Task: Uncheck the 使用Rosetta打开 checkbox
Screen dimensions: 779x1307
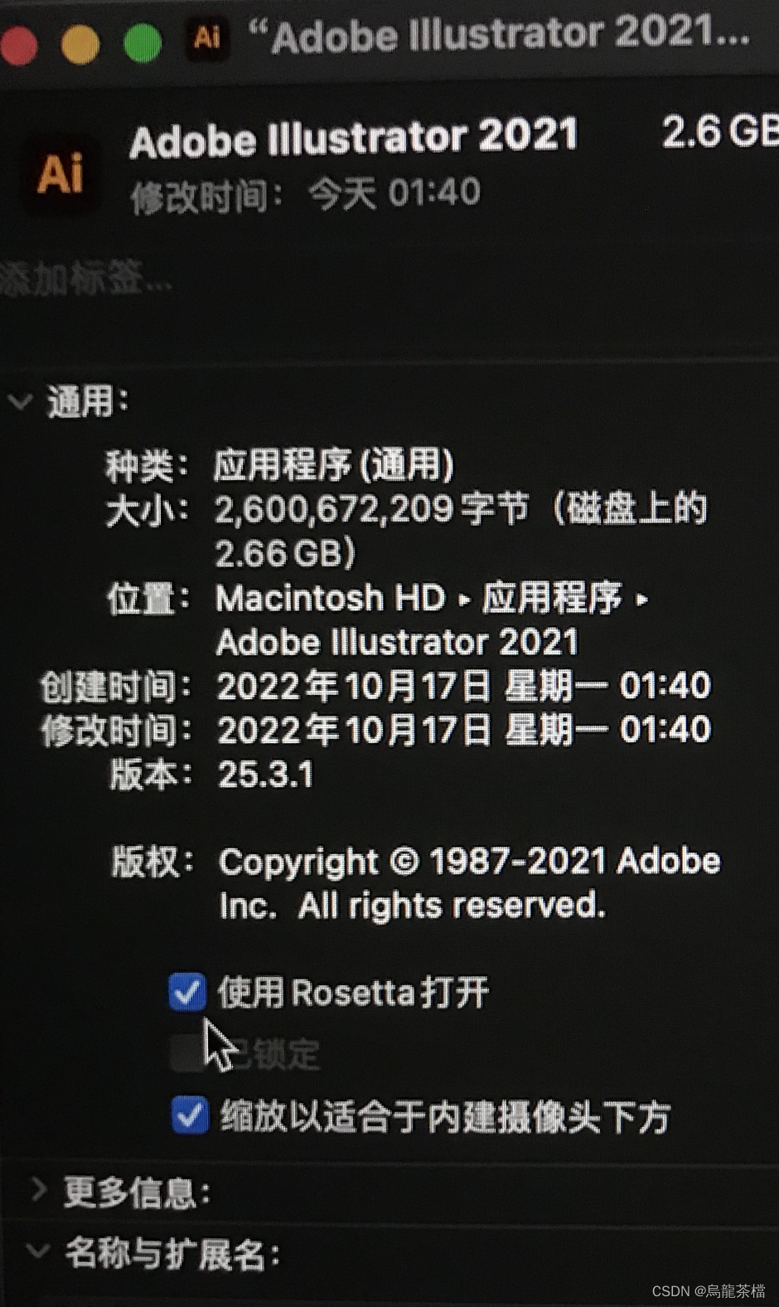Action: tap(186, 991)
